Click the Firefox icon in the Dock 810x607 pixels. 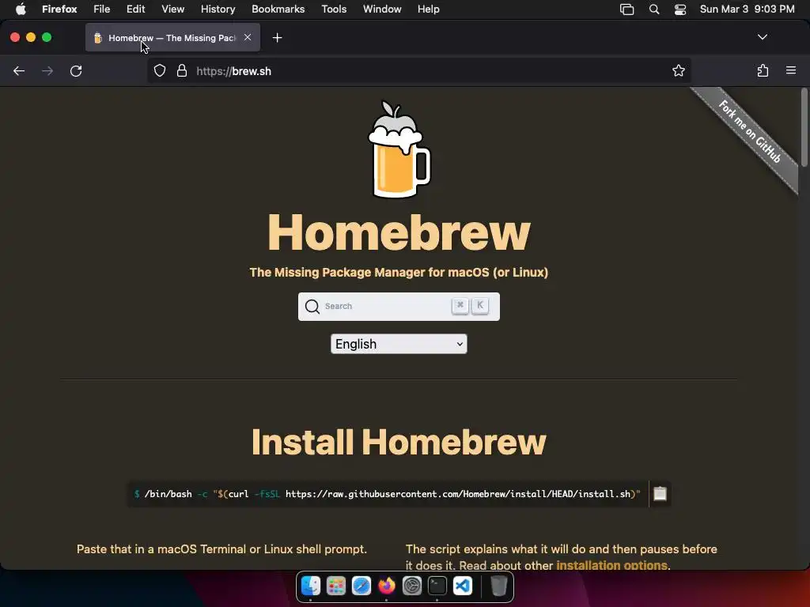(386, 586)
